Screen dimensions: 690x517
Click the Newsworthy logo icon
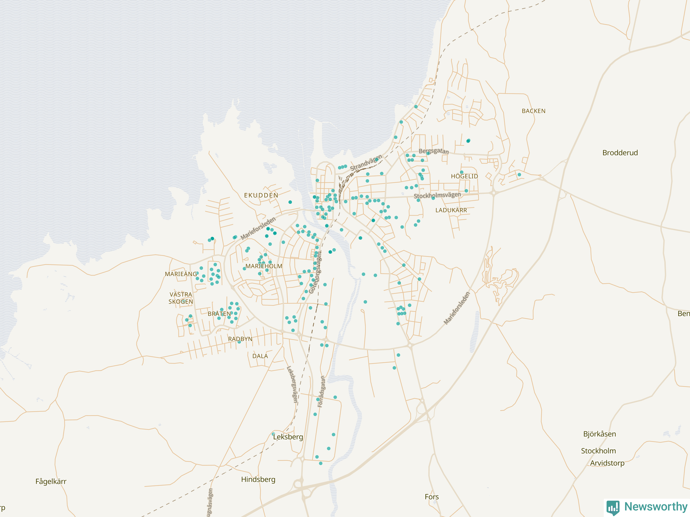pyautogui.click(x=613, y=507)
